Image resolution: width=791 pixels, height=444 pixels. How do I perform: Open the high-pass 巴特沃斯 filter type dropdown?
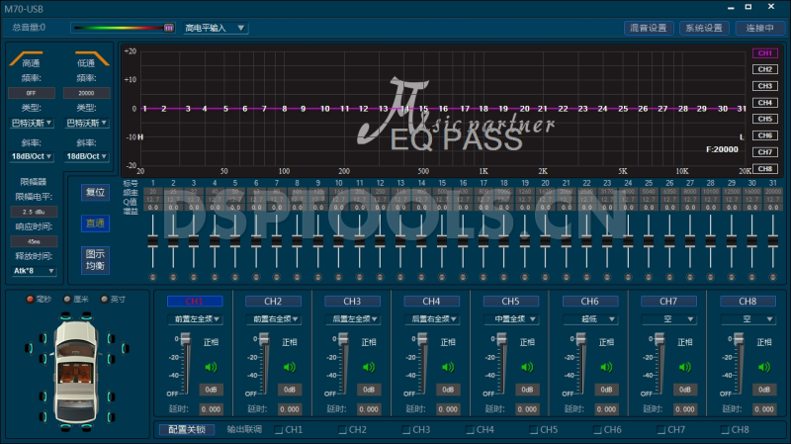[32, 123]
